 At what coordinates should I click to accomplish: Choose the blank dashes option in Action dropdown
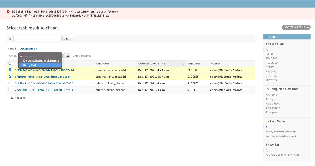tap(40, 56)
